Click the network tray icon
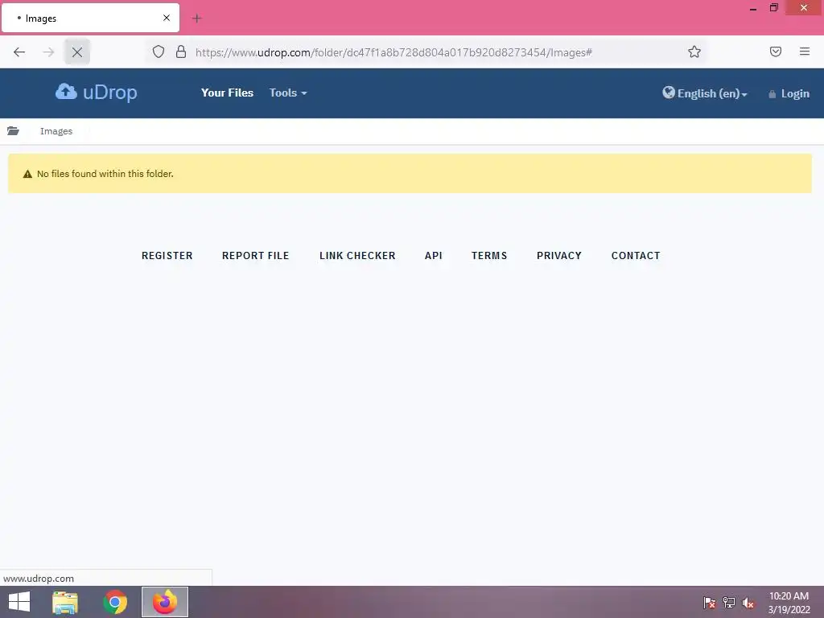824x618 pixels. tap(729, 603)
